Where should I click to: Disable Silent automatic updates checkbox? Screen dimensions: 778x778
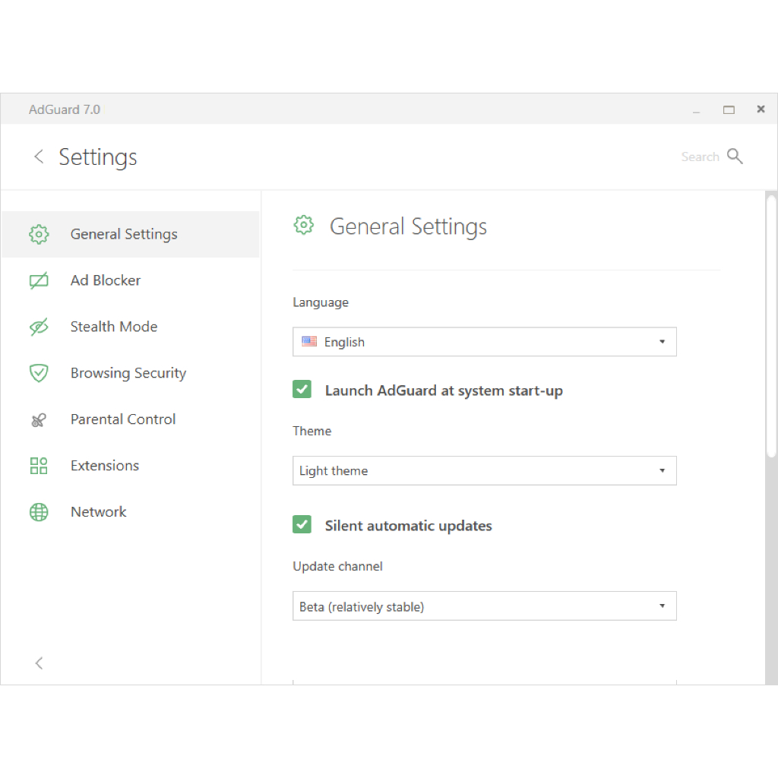(x=302, y=525)
